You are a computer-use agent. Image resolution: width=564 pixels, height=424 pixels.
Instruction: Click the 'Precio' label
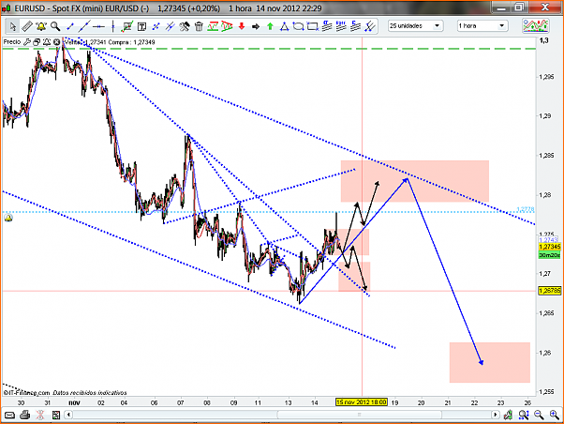(12, 42)
